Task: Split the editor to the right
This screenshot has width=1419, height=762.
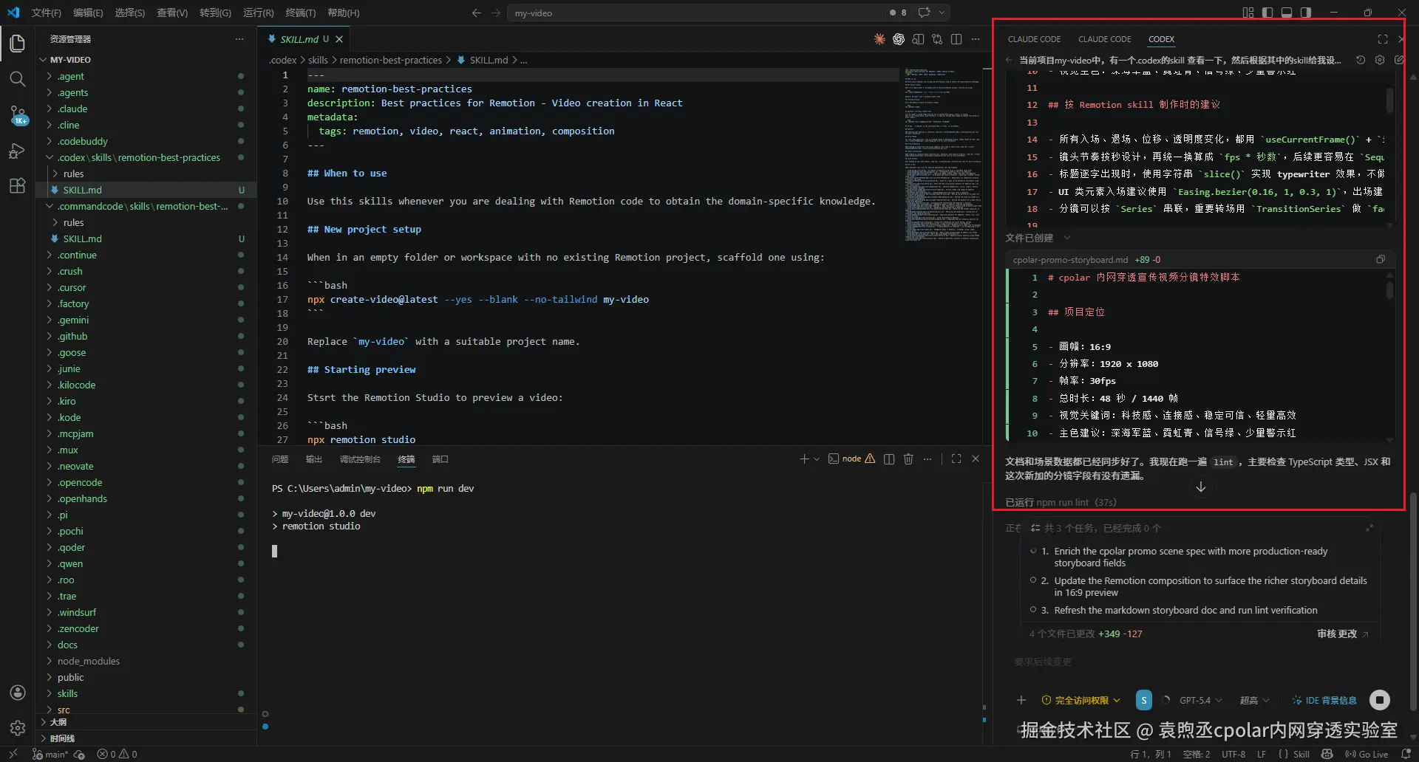Action: [956, 39]
